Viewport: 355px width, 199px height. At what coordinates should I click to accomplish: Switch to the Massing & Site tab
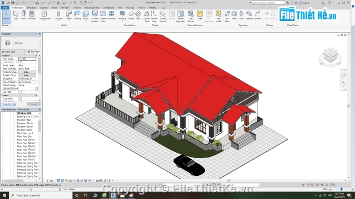[x=92, y=8]
